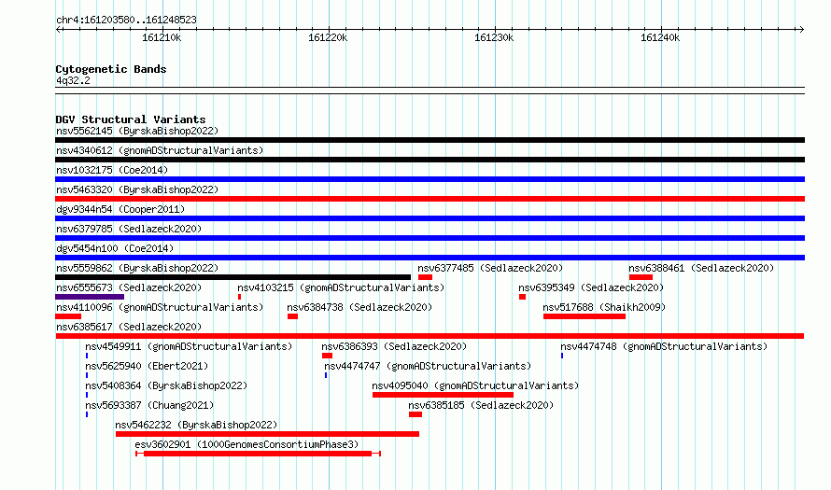Open nsv6386393 (Sedlazeck2020) label
The width and height of the screenshot is (831, 490).
click(394, 346)
